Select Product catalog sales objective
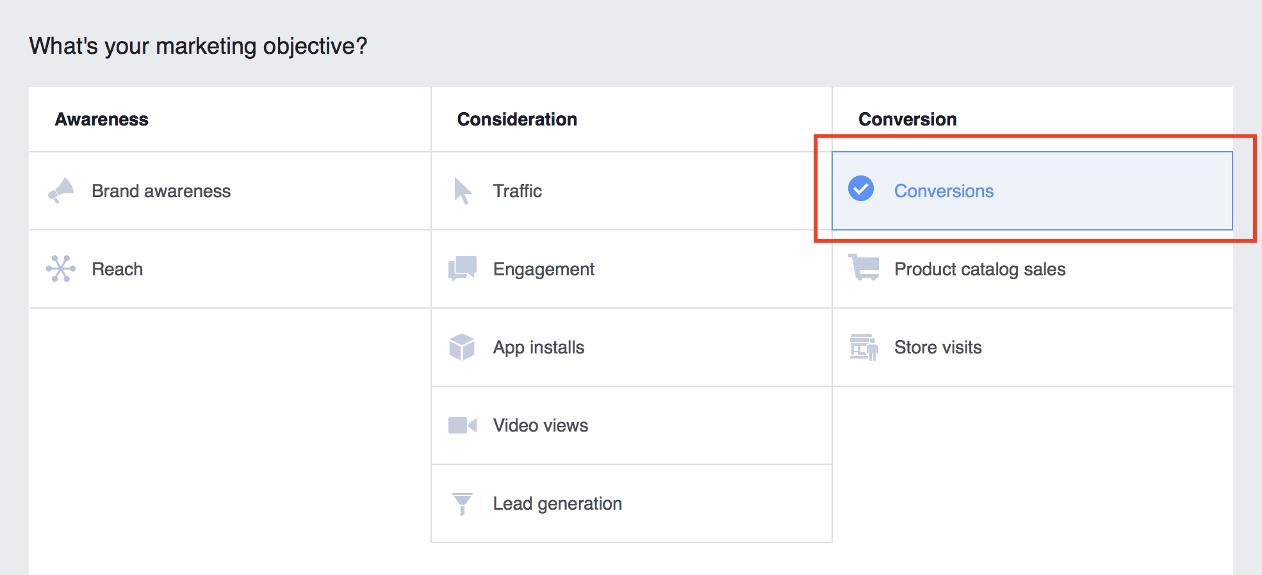The image size is (1262, 575). tap(979, 269)
